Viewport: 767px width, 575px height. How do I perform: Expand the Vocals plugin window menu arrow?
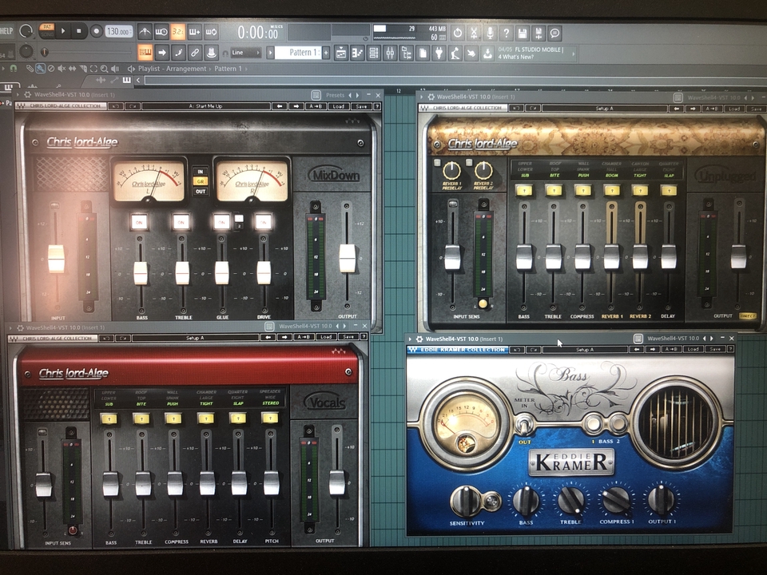[x=11, y=328]
